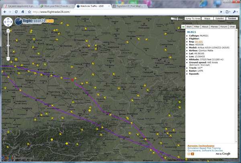
Task: Open the Chat tab
Action: (232, 27)
